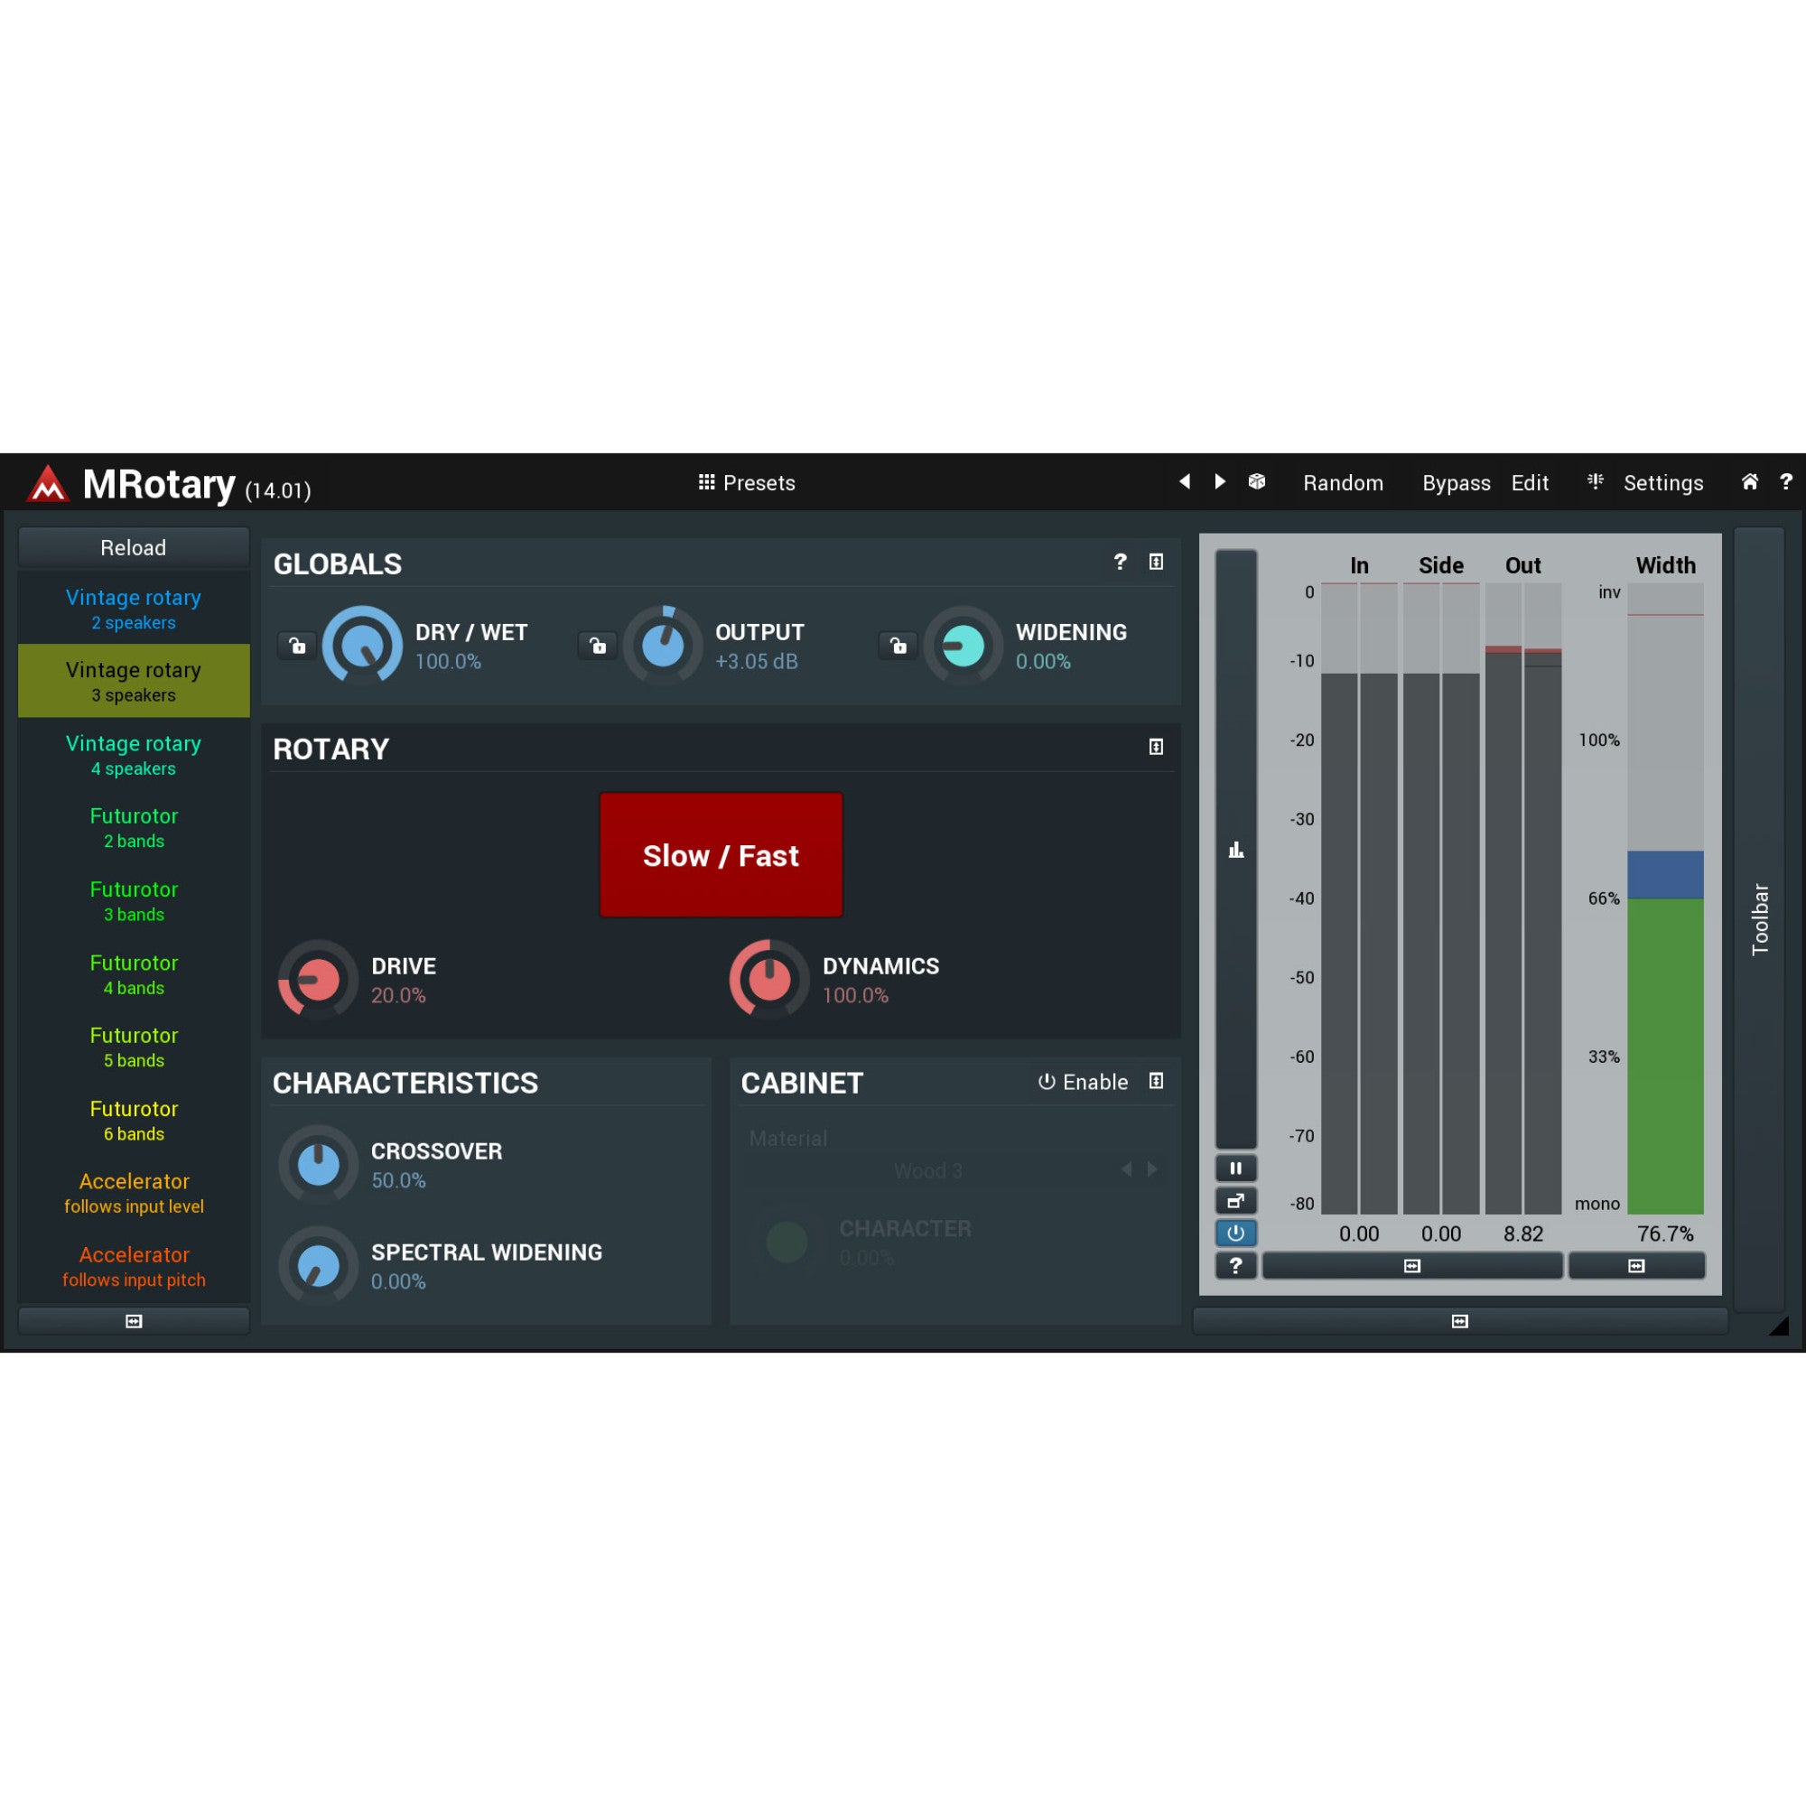Image resolution: width=1806 pixels, height=1806 pixels.
Task: Toggle lock for Dry/Wet knob
Action: (297, 645)
